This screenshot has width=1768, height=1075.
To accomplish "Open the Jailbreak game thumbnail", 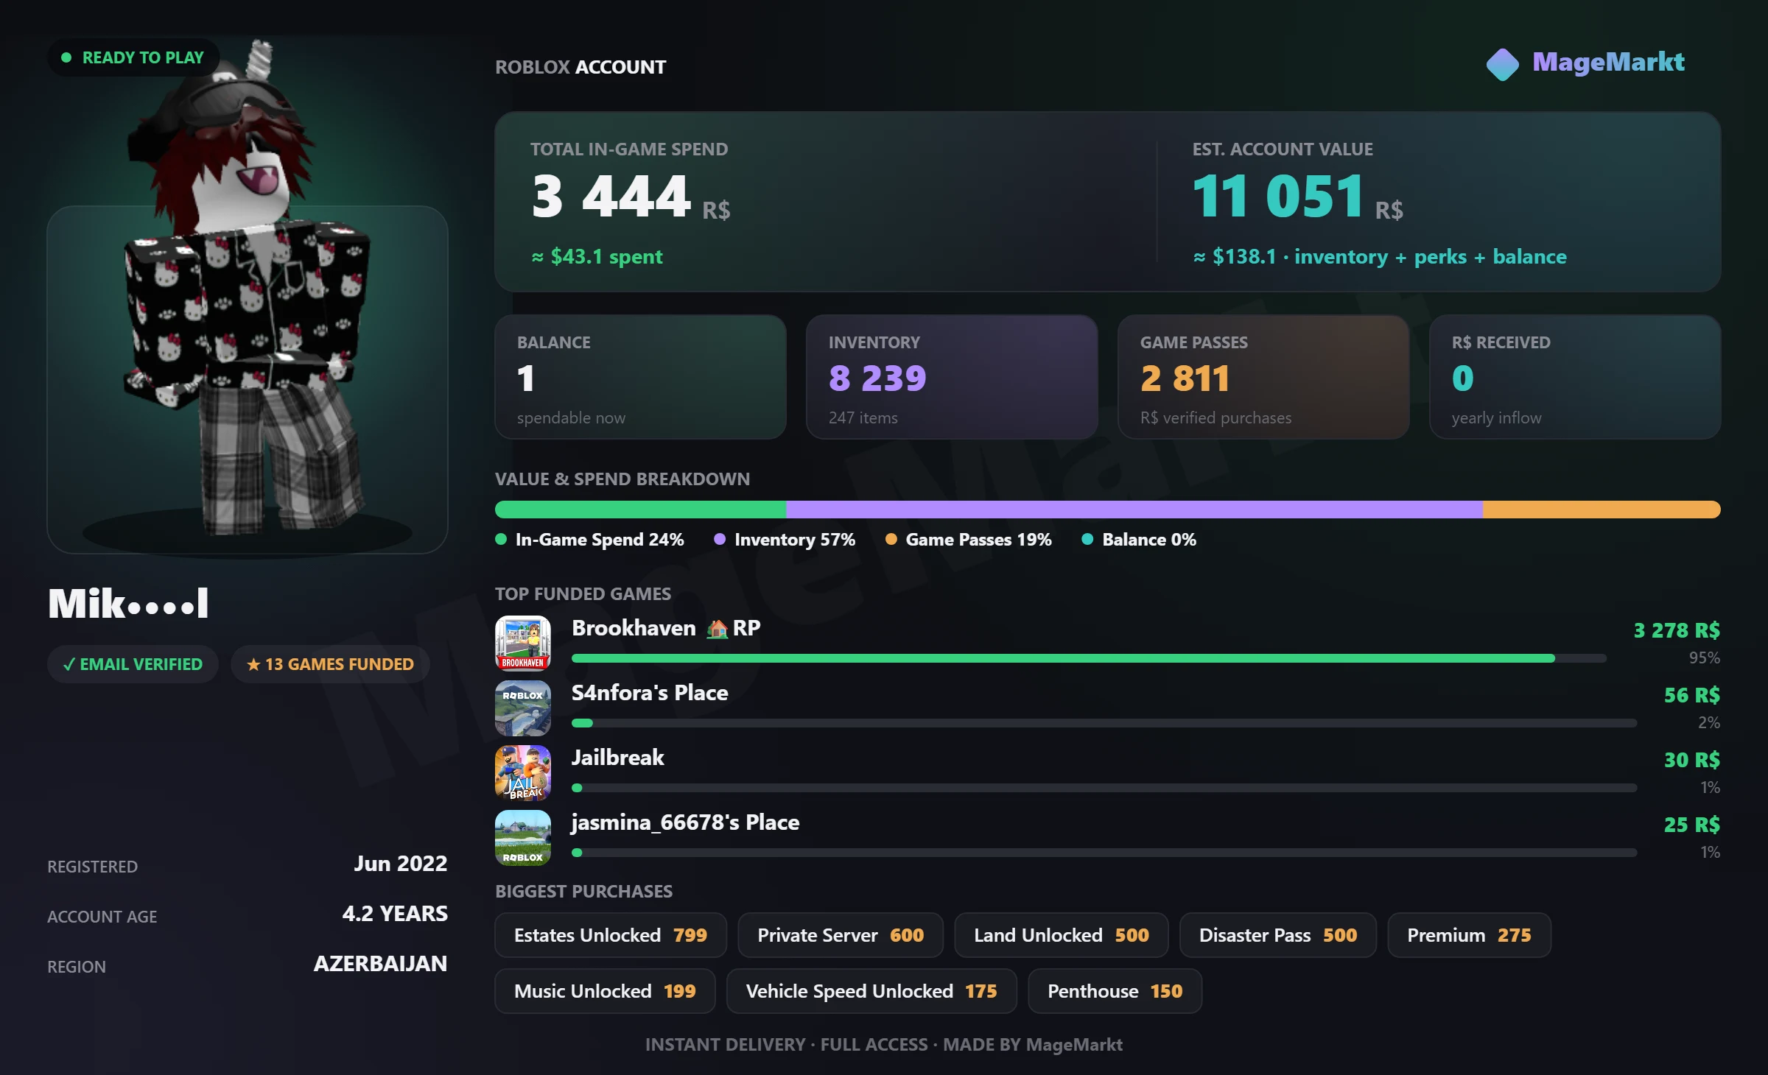I will point(523,772).
